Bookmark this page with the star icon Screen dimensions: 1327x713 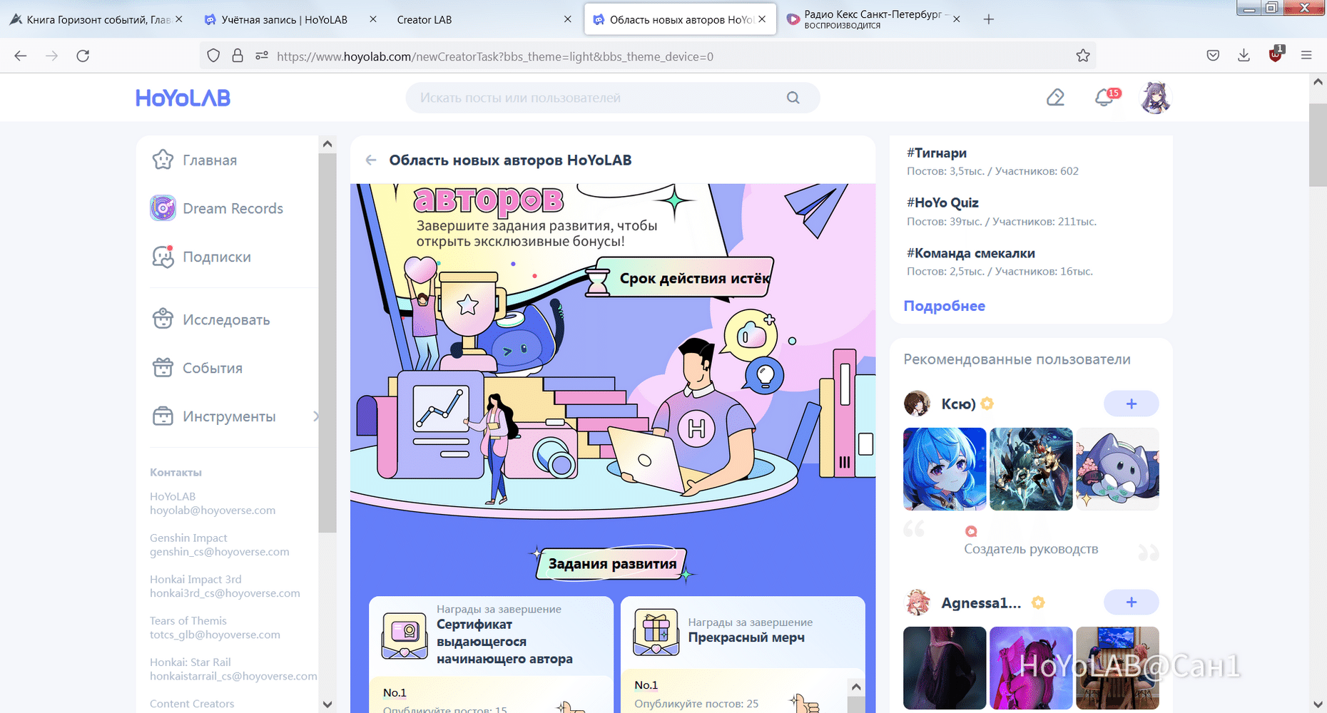(1083, 56)
